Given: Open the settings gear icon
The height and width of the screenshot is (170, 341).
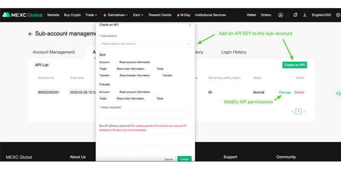Looking at the screenshot, I should coord(338,15).
